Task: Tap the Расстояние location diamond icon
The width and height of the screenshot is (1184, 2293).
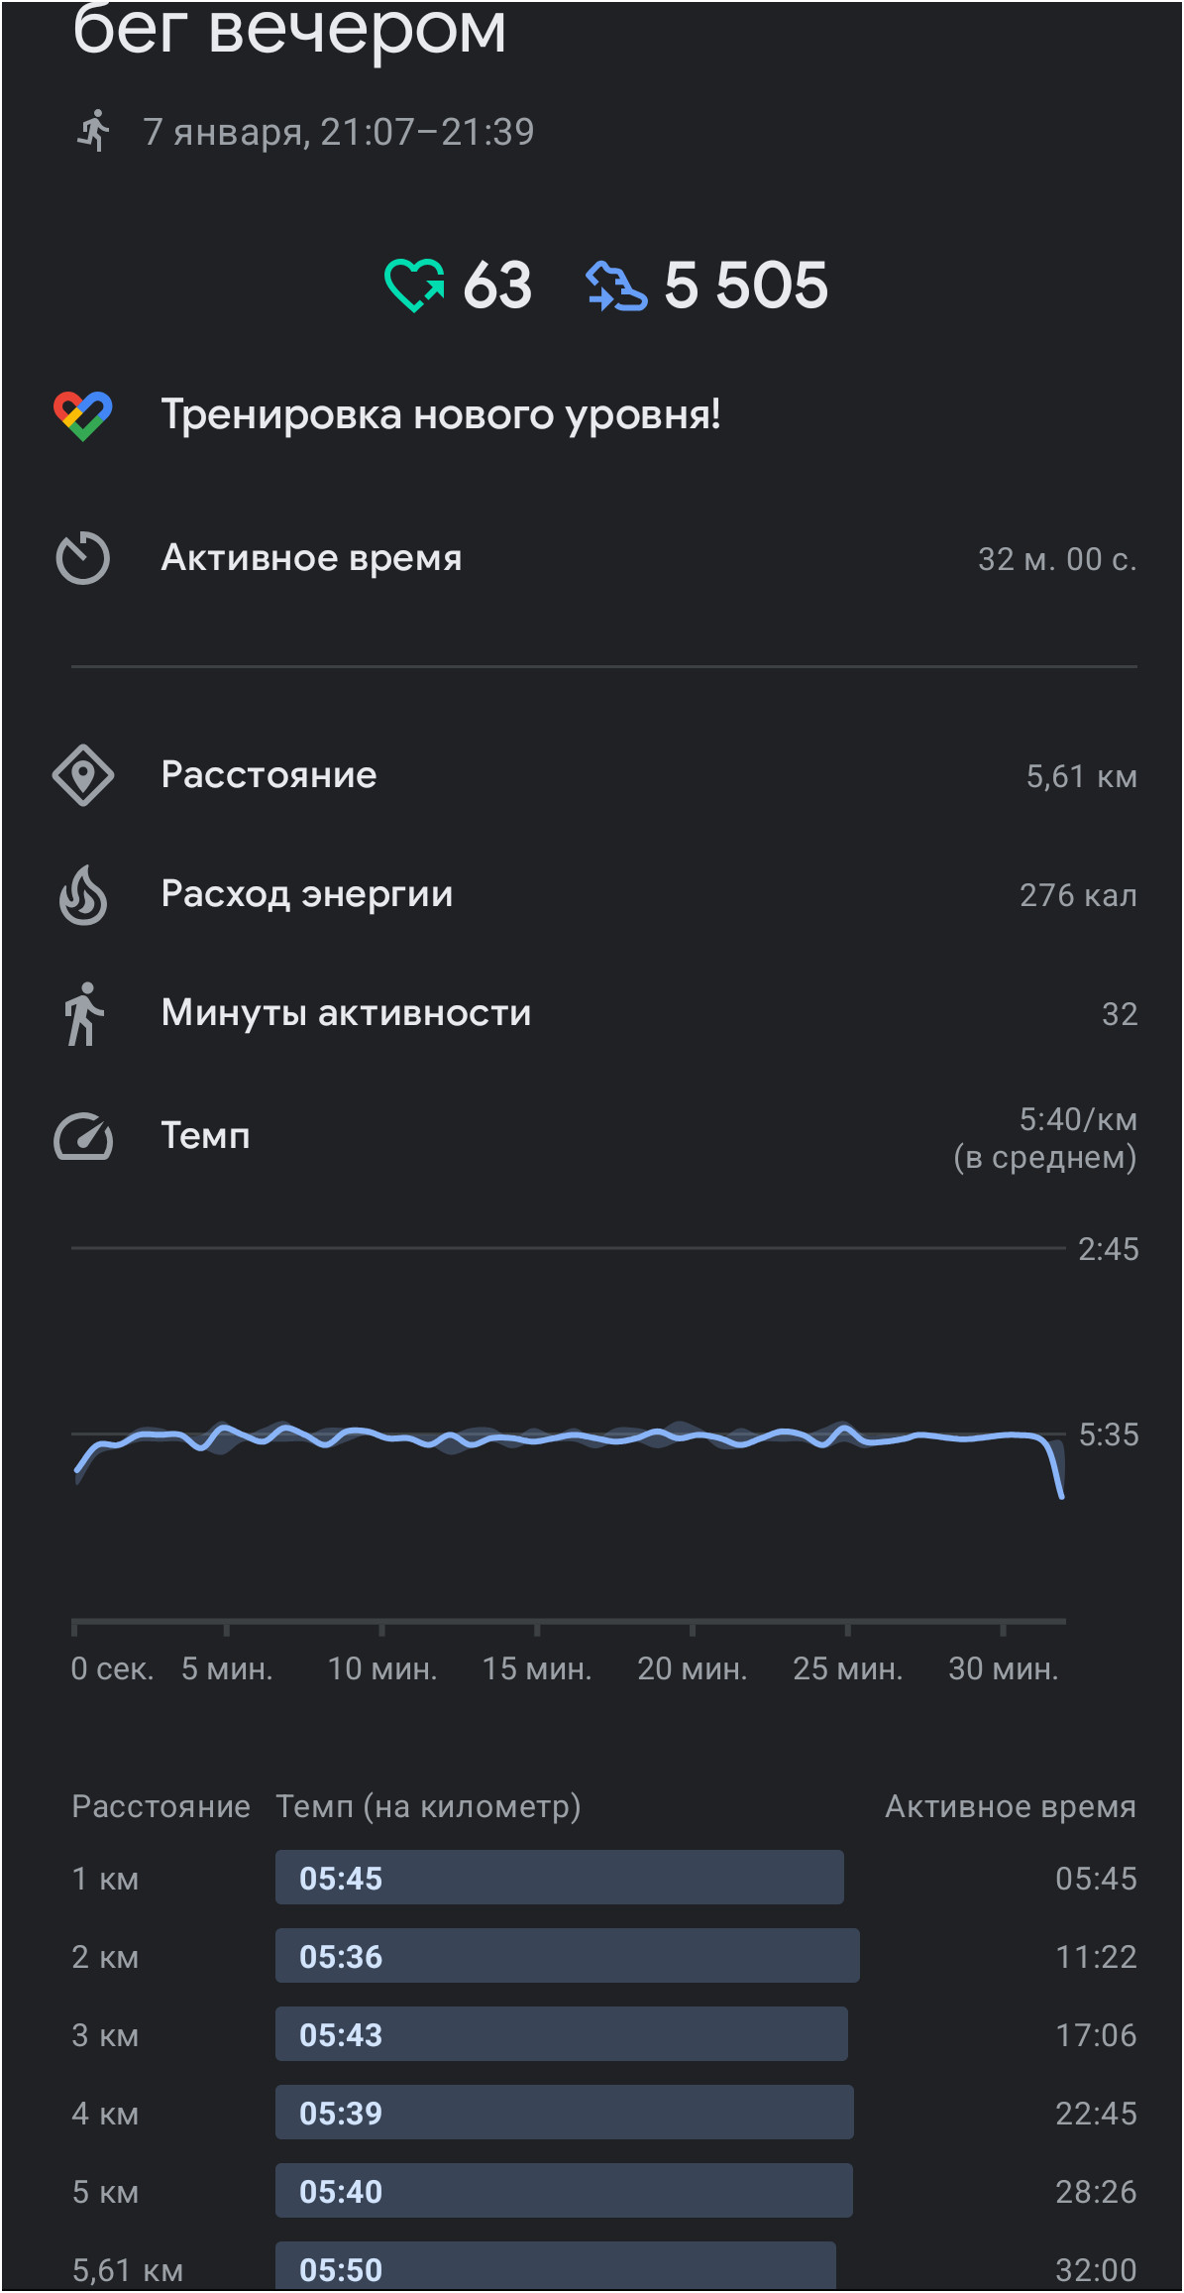Action: 83,775
